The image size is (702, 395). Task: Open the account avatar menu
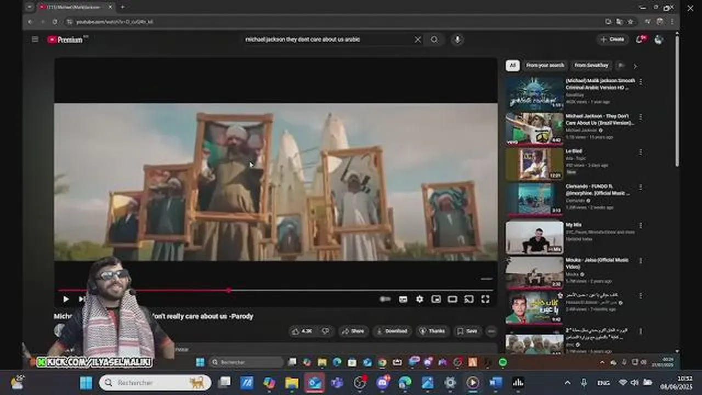click(659, 39)
